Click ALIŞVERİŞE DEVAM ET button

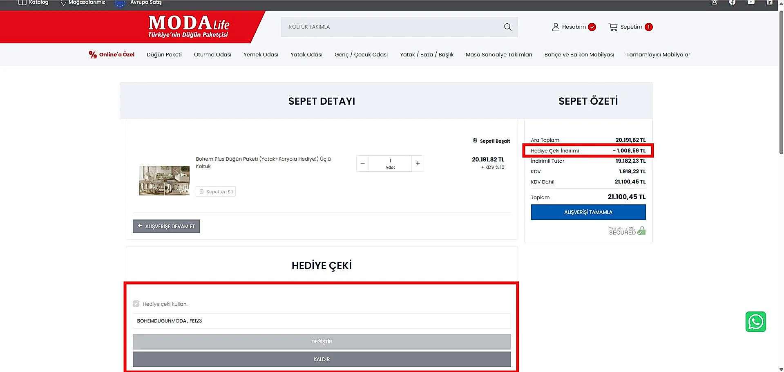click(166, 226)
